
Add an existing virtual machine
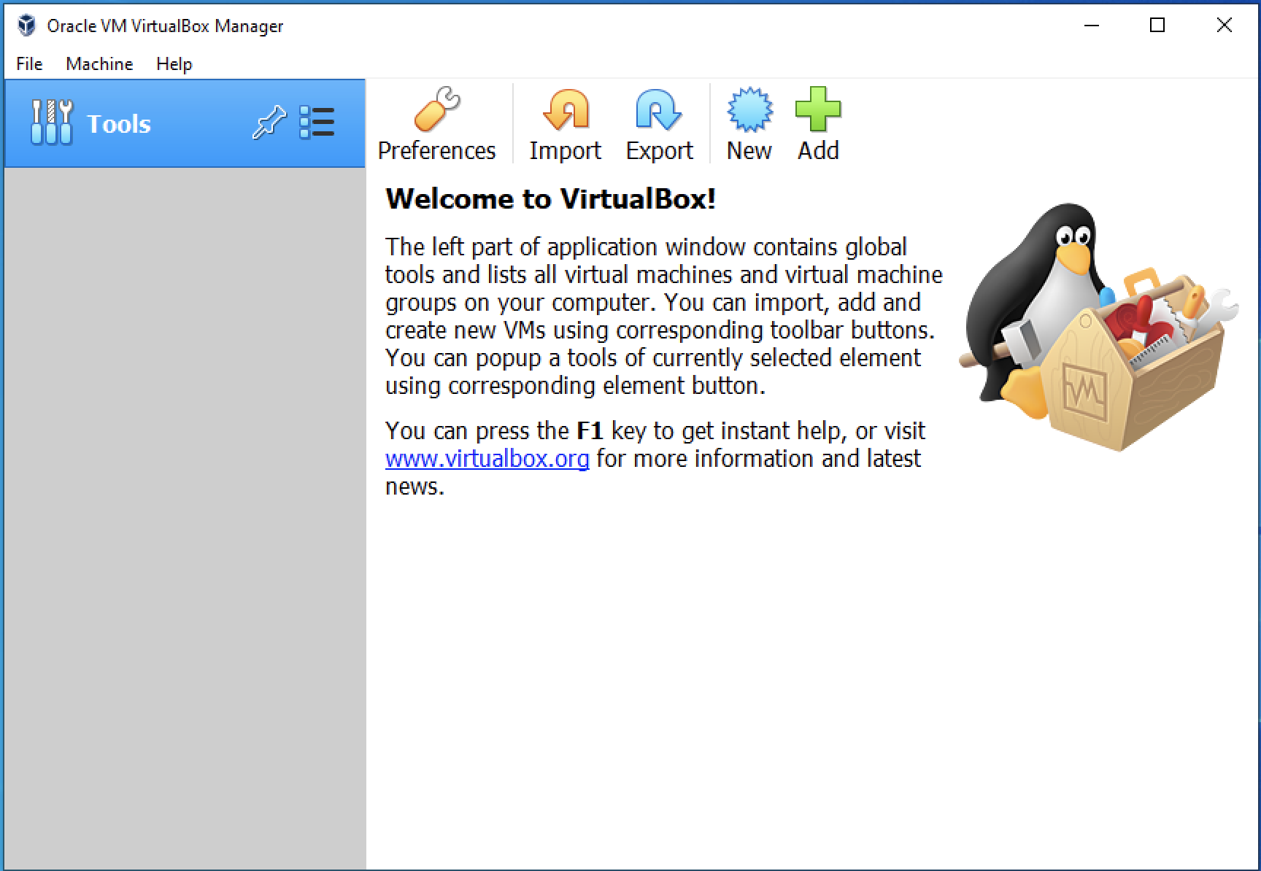(x=818, y=124)
